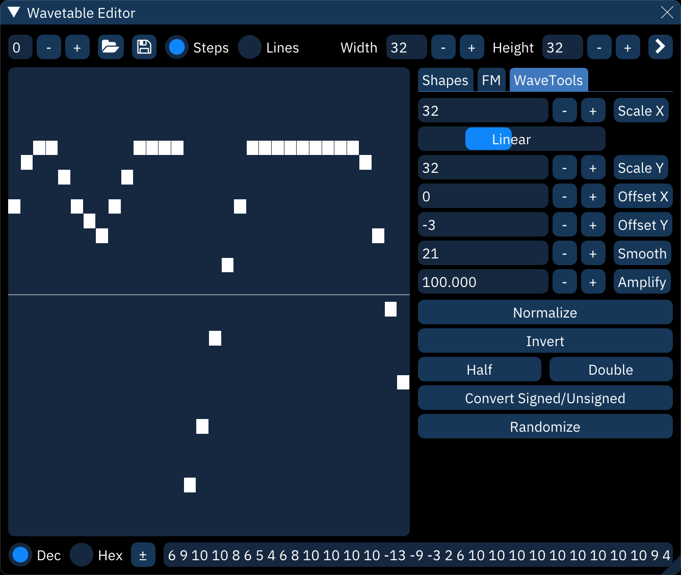The height and width of the screenshot is (575, 681).
Task: Collapse the side panel with chevron arrow
Action: 660,47
